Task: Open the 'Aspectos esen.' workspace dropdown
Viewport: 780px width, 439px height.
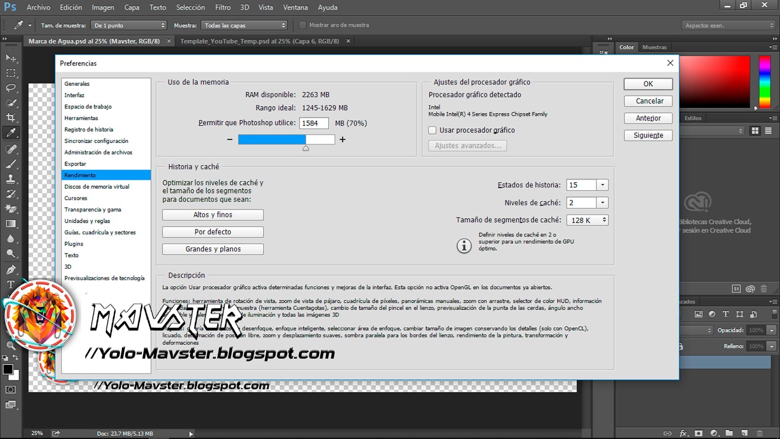Action: tap(729, 25)
